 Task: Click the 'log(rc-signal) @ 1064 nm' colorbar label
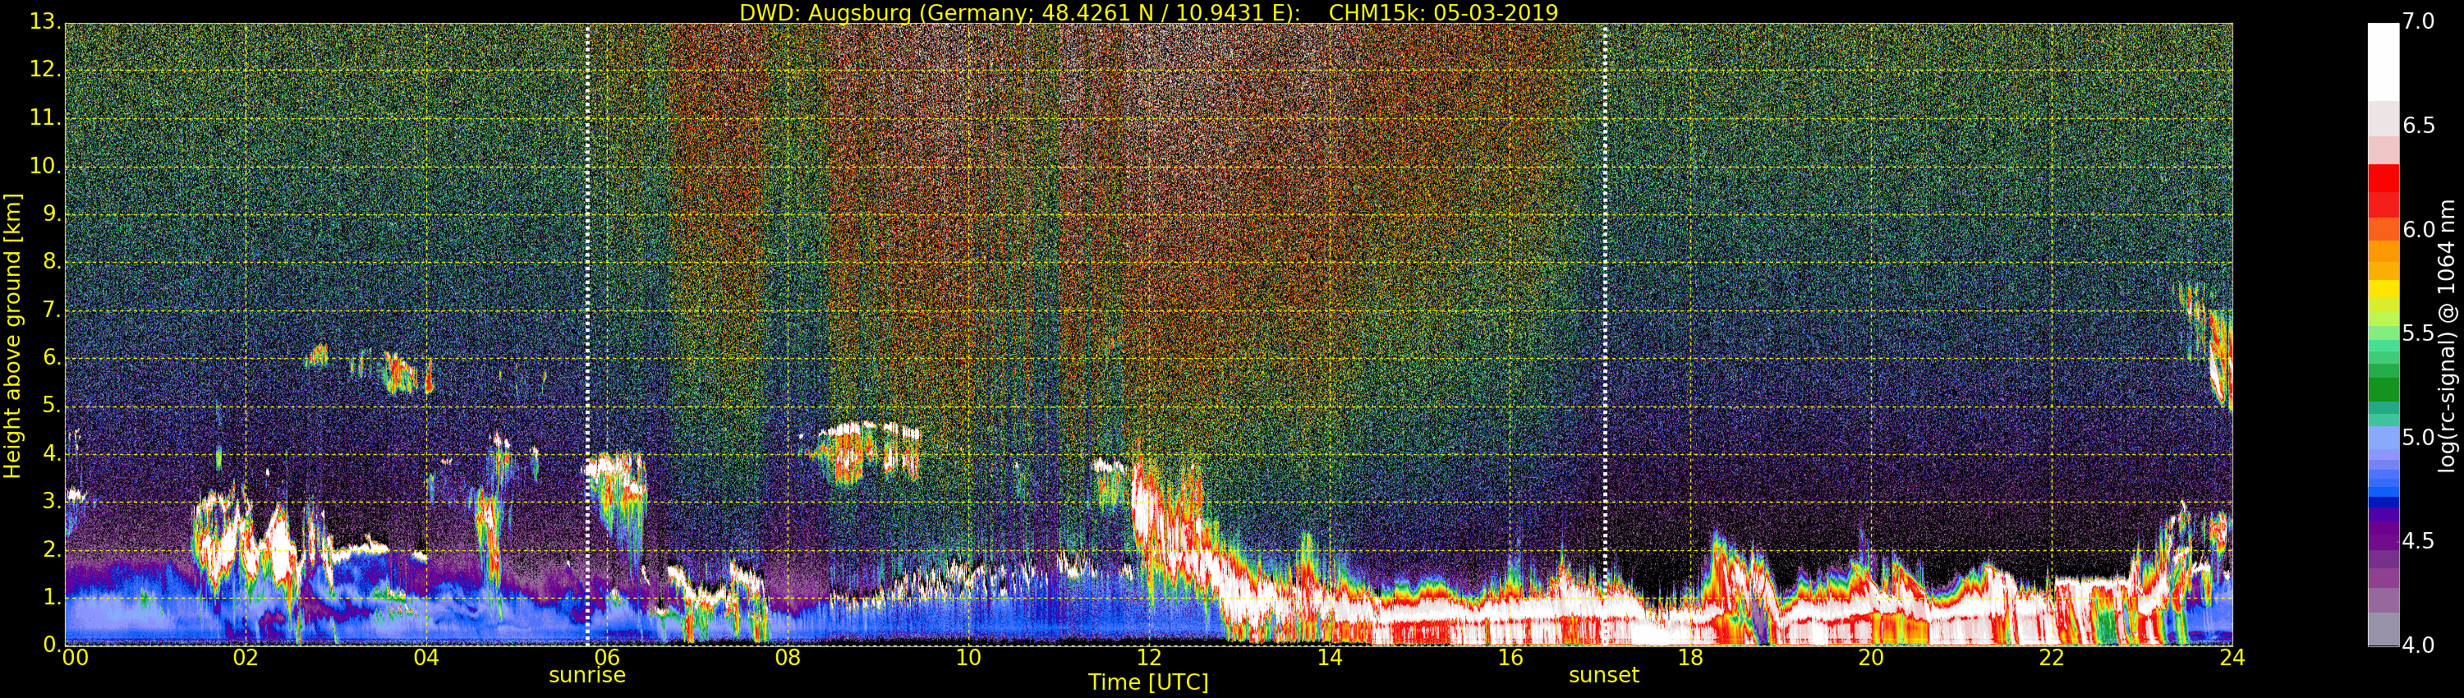pyautogui.click(x=2447, y=336)
